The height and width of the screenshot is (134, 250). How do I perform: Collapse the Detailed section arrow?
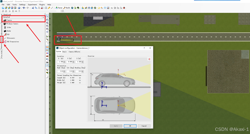click(x=43, y=17)
